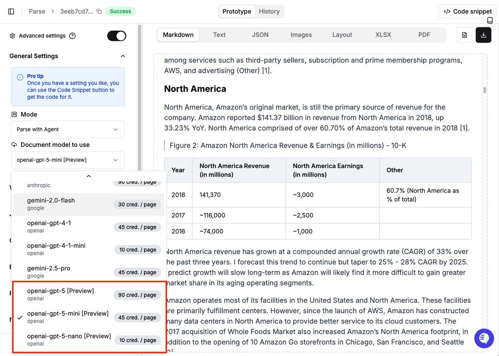Viewport: 499px width, 356px height.
Task: Open the XLSX tab
Action: [383, 35]
